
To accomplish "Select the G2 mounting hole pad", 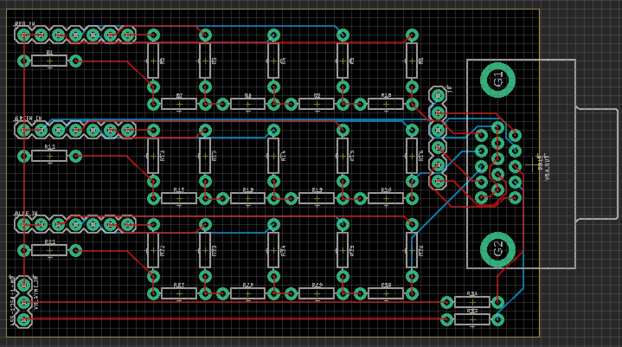I will 498,249.
